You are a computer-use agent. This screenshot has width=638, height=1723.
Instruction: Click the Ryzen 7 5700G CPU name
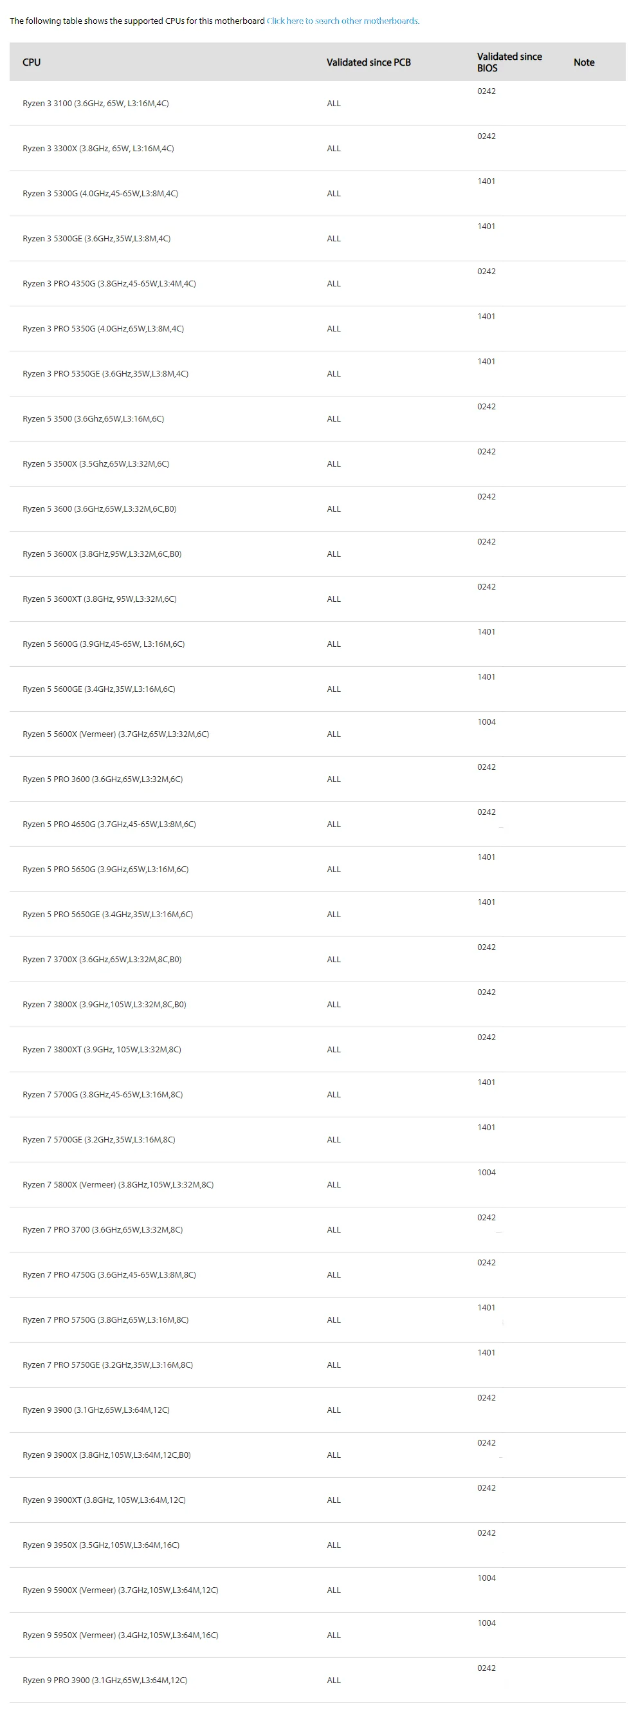pyautogui.click(x=102, y=1095)
